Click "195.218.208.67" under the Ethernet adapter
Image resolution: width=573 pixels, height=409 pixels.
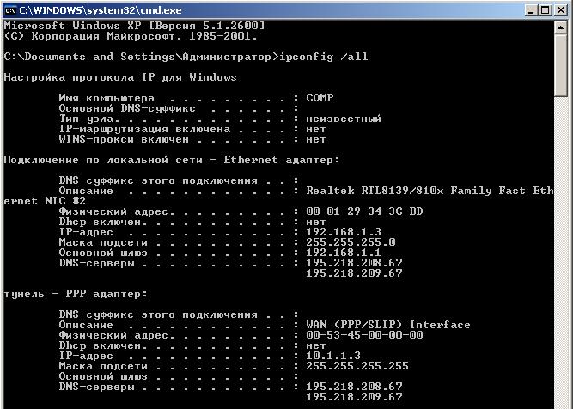[354, 262]
